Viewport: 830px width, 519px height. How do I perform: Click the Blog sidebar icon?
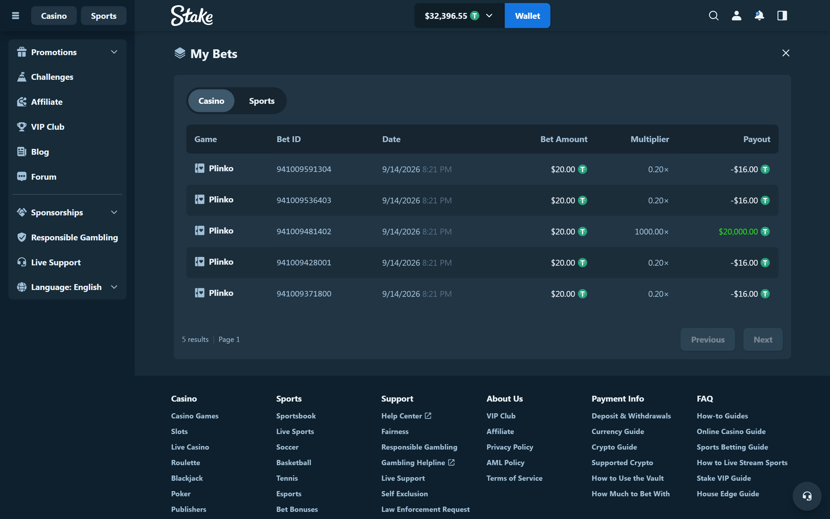[22, 152]
